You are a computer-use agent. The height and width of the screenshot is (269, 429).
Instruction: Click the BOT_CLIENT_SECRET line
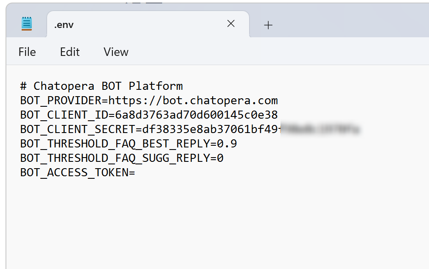(190, 130)
